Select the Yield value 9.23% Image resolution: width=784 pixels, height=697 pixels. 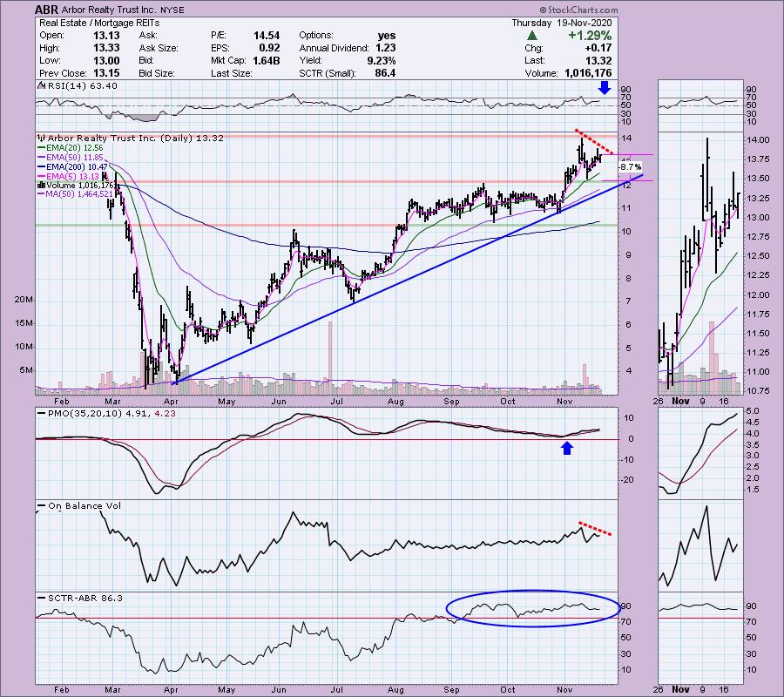(x=381, y=60)
